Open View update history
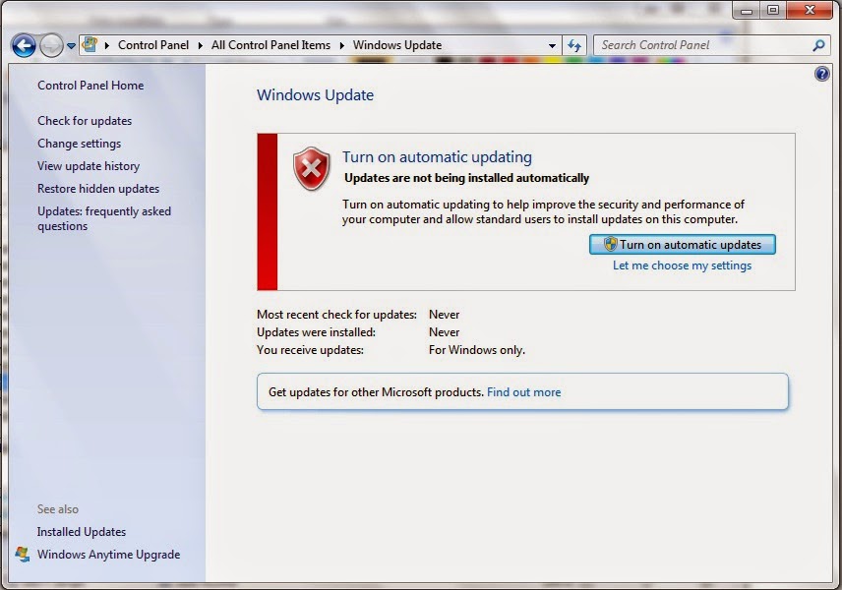842x590 pixels. (89, 166)
